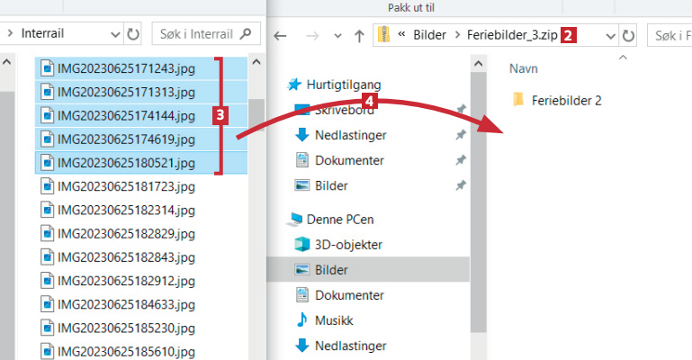Click Bilder in the address path
The width and height of the screenshot is (692, 360).
(429, 35)
